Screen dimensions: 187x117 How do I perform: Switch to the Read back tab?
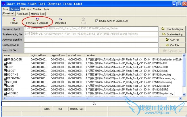tap(22, 14)
